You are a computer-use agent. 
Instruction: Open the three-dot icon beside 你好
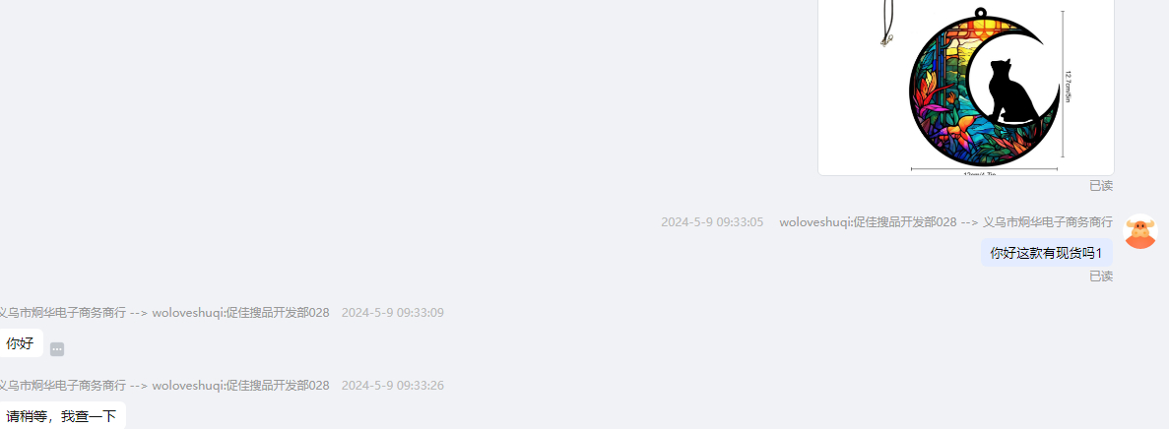pos(57,349)
